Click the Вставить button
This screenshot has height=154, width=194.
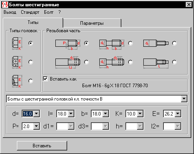42,146
